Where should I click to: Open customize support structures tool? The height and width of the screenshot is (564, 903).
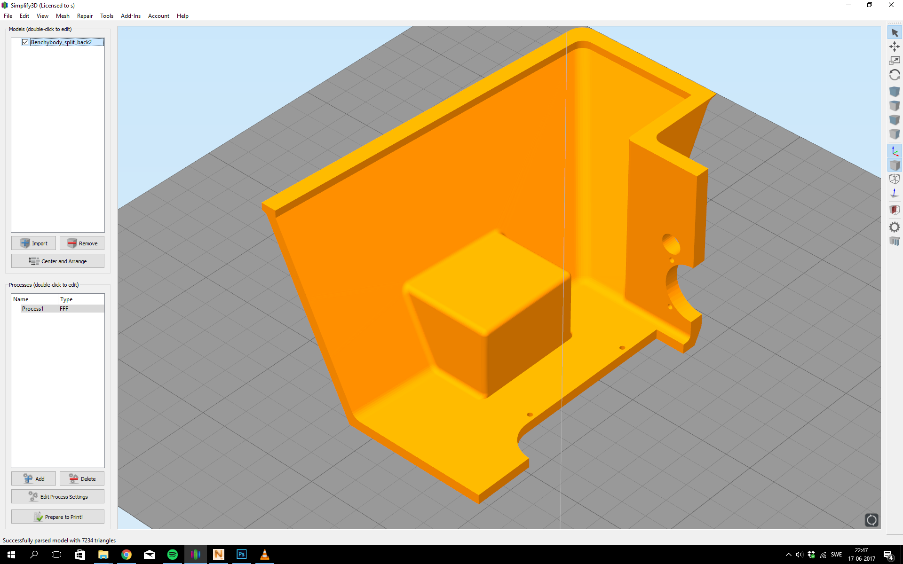click(895, 241)
